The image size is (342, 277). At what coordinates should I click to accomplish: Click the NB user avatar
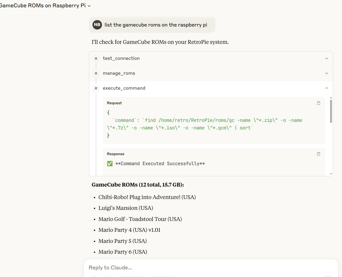click(97, 25)
